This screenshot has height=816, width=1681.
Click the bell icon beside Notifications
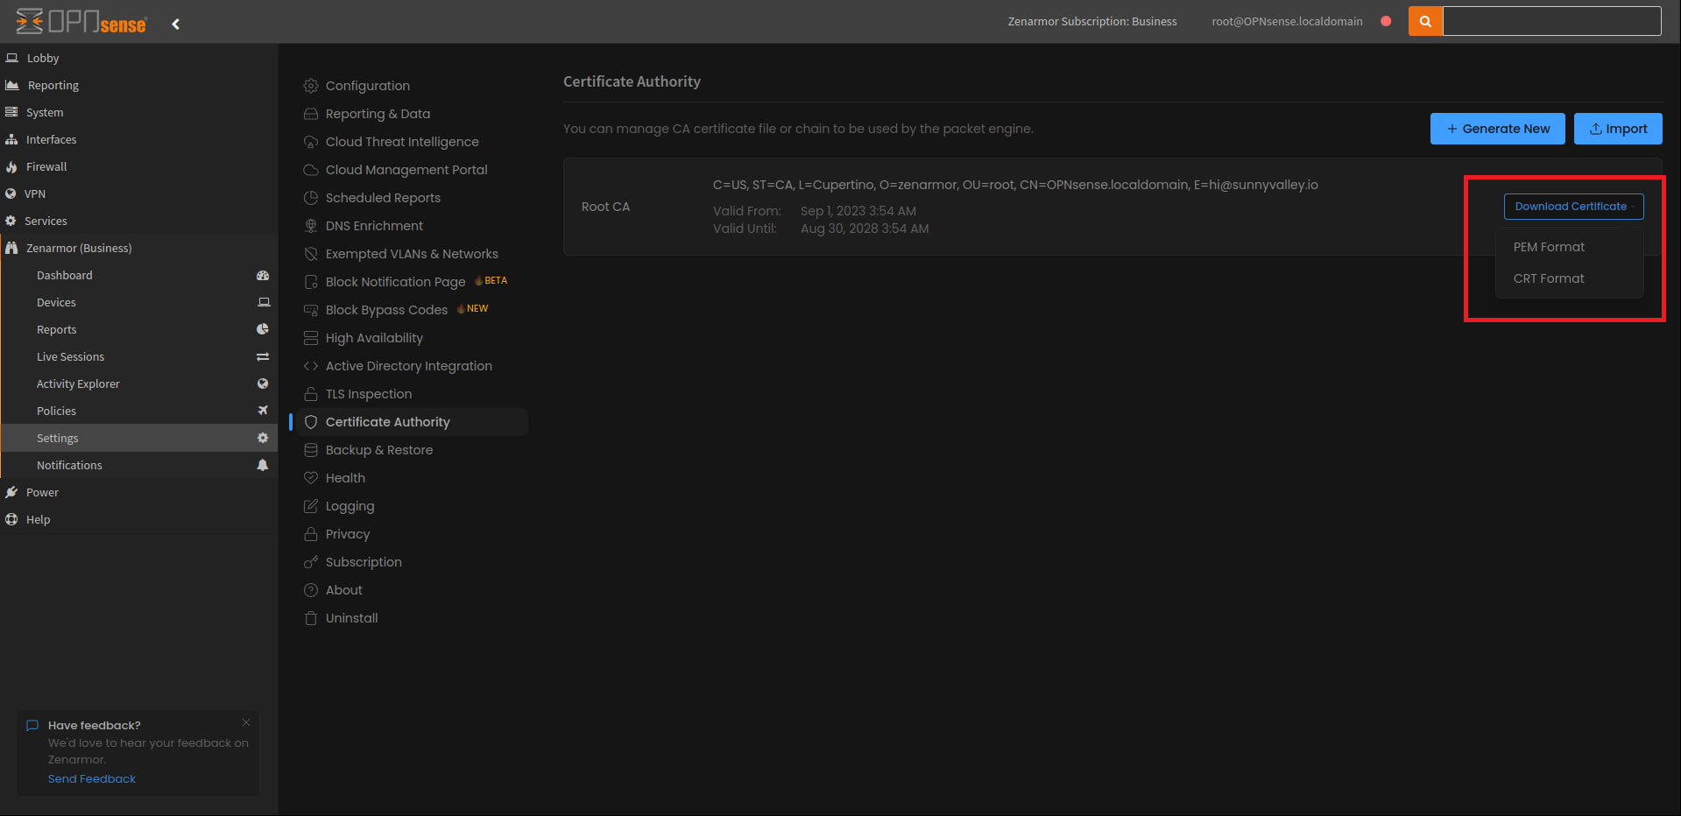click(263, 465)
